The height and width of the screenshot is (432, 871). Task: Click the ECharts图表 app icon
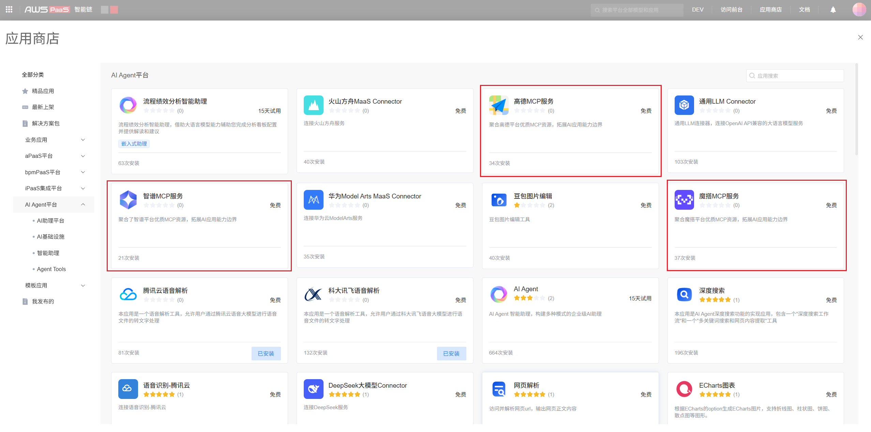(x=684, y=389)
